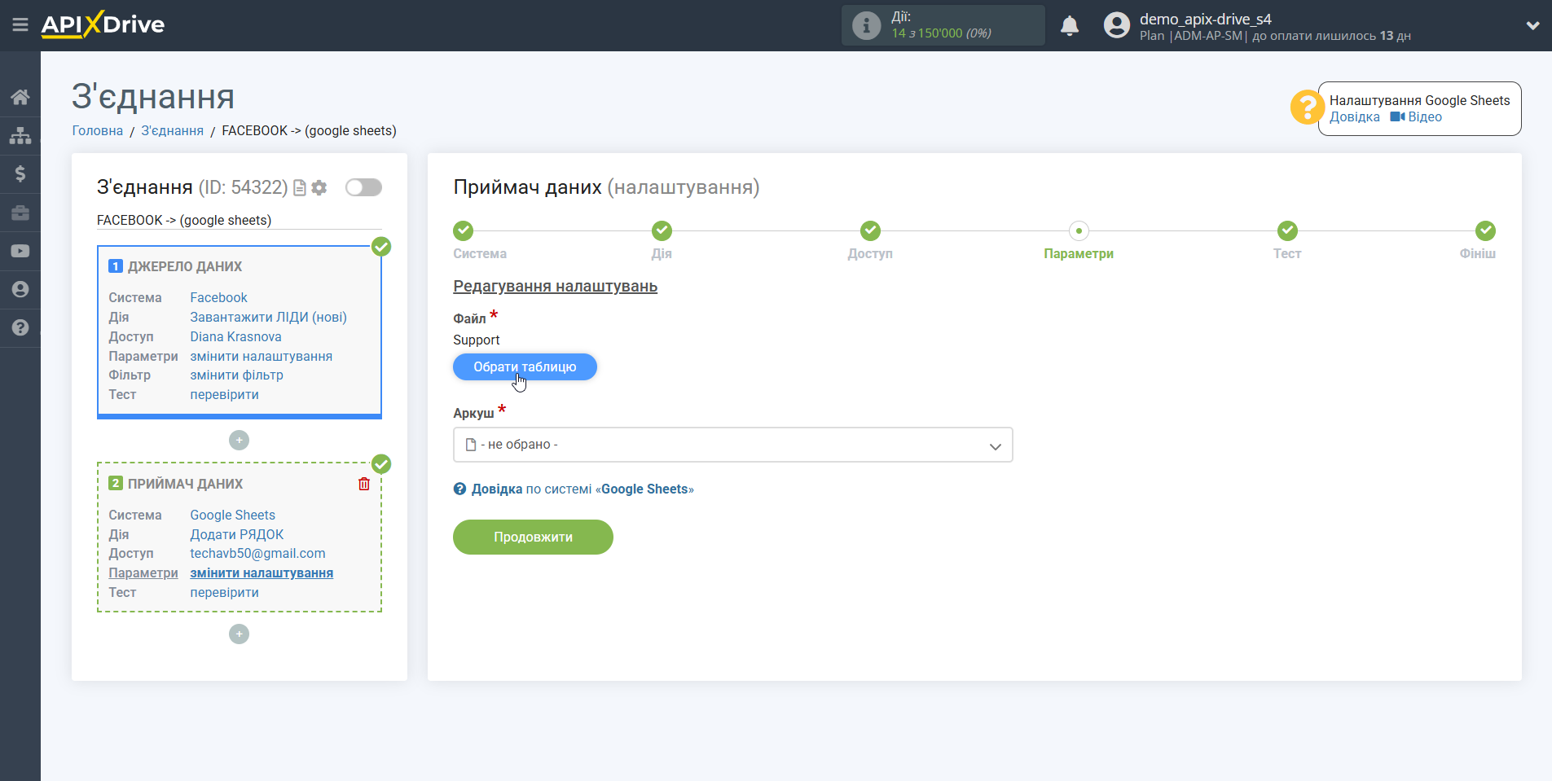1552x781 pixels.
Task: Open the hamburger menu
Action: (x=20, y=25)
